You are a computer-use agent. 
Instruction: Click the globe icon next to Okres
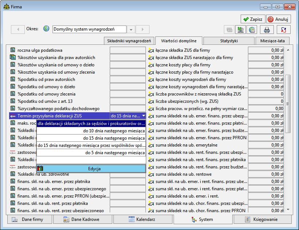click(x=46, y=28)
